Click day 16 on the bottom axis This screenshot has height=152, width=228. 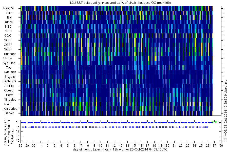click(x=141, y=146)
